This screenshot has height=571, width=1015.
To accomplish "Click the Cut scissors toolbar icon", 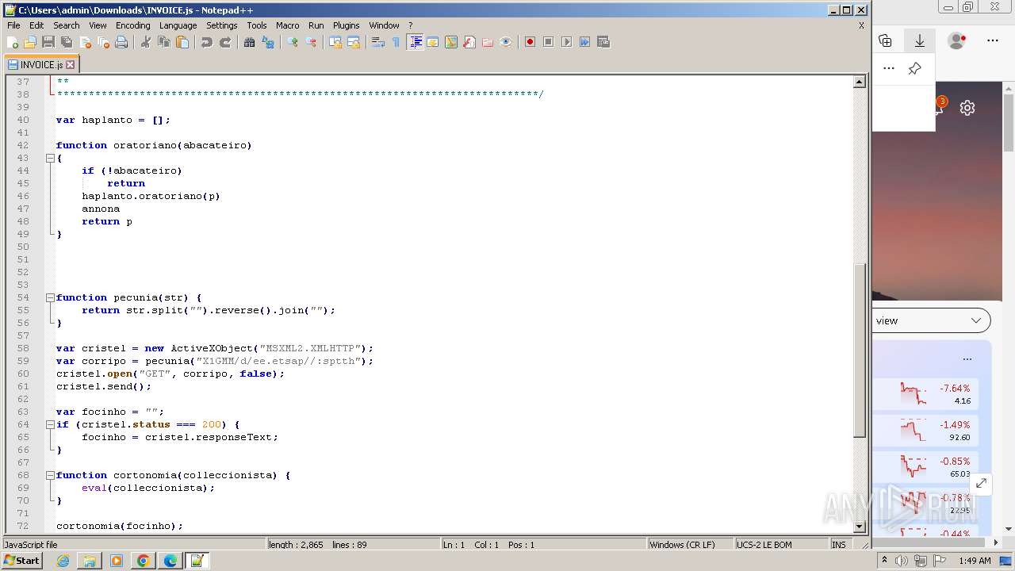I will coord(146,42).
